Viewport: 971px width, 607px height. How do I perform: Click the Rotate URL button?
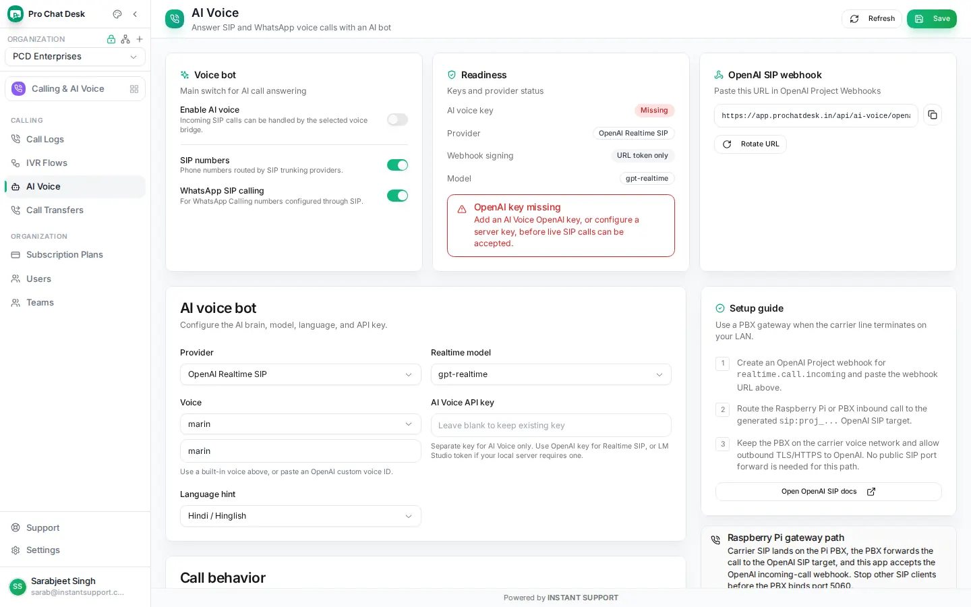point(751,144)
